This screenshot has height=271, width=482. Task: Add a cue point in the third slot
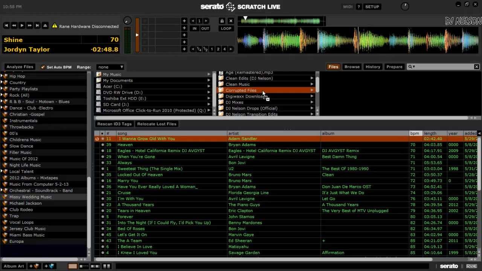point(184,35)
